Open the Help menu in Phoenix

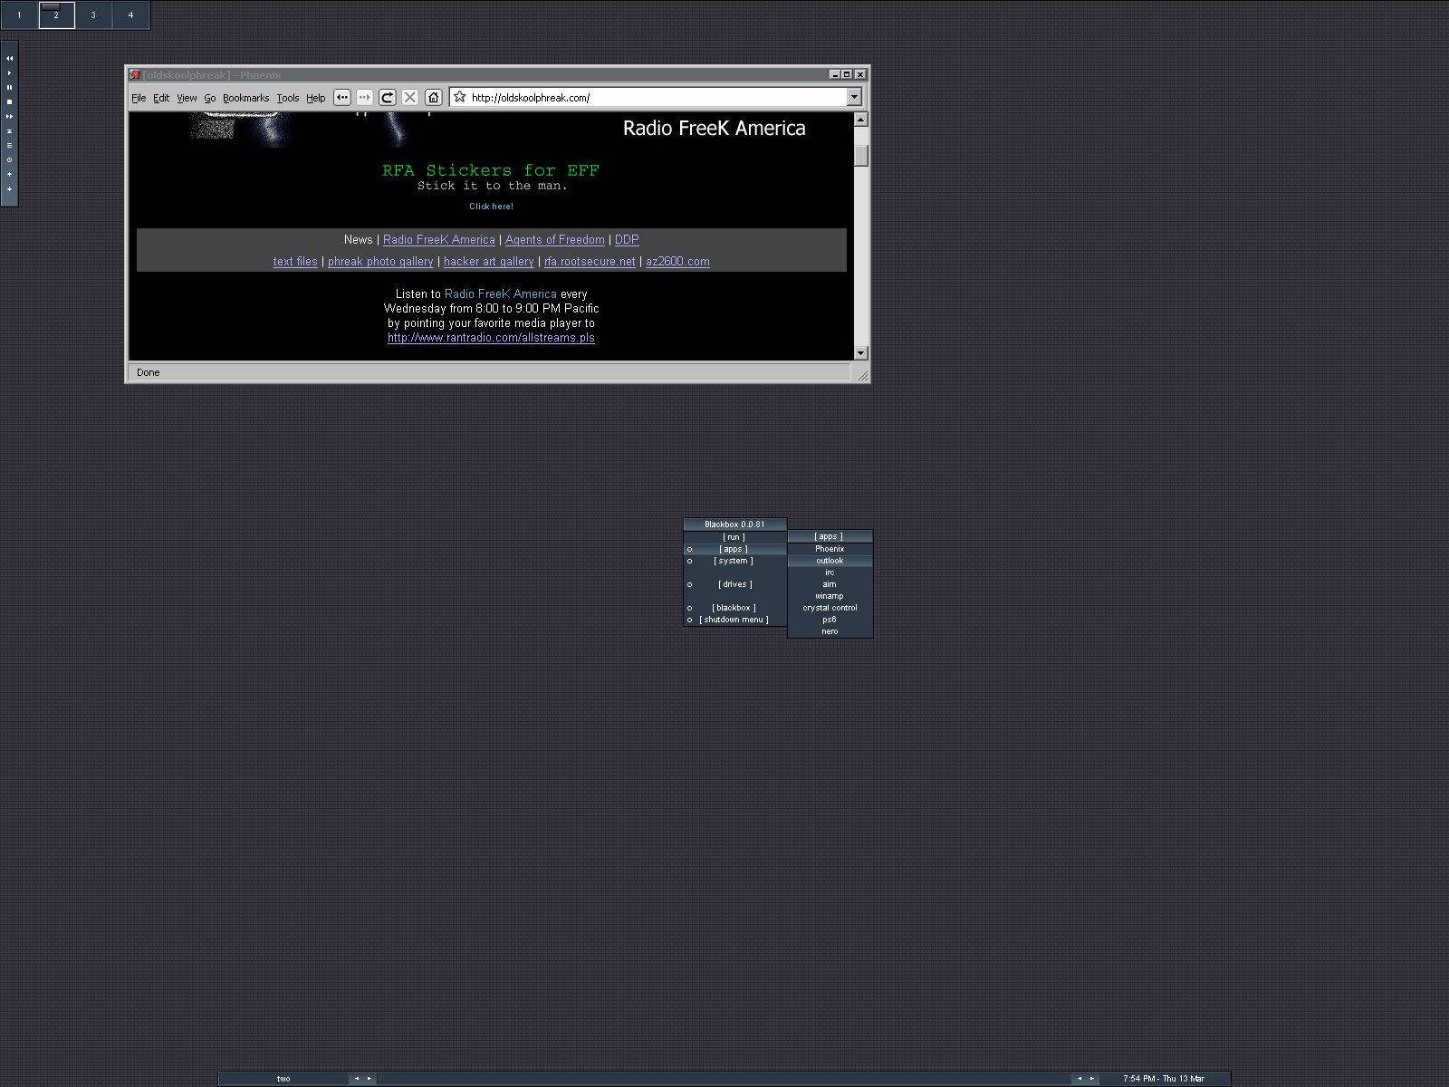click(x=316, y=98)
